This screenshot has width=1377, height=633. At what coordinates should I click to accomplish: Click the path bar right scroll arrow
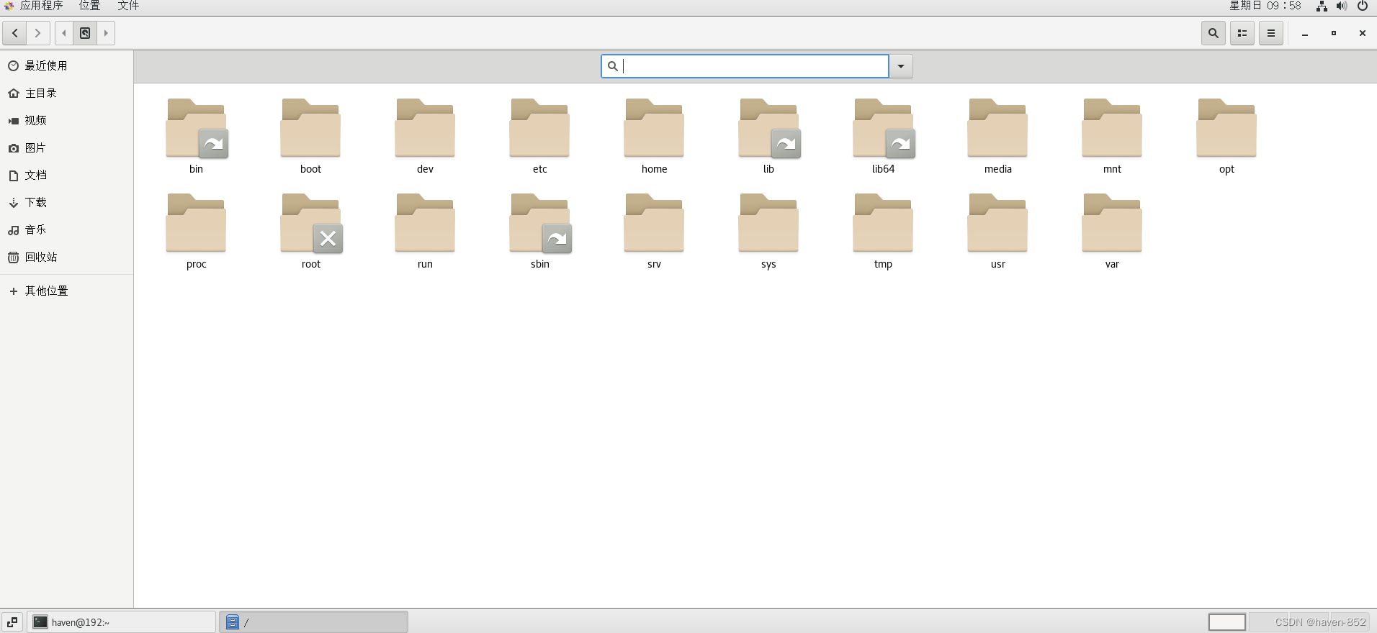106,33
